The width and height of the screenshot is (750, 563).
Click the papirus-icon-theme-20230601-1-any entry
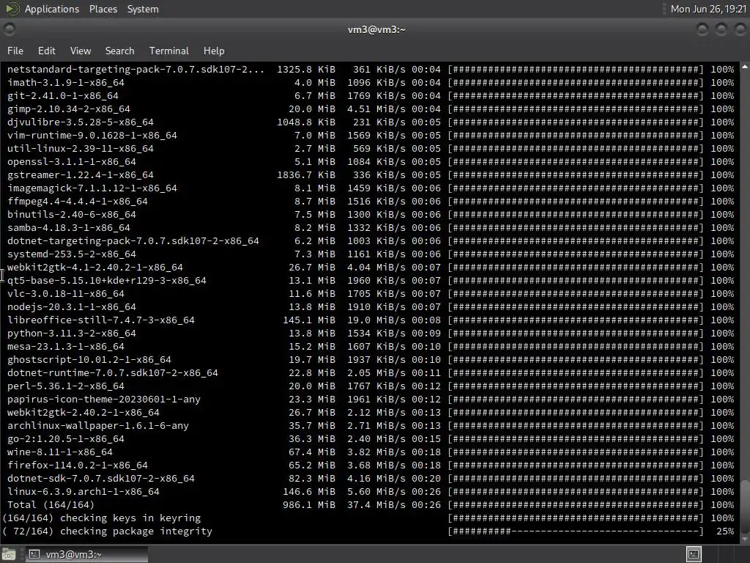[104, 400]
